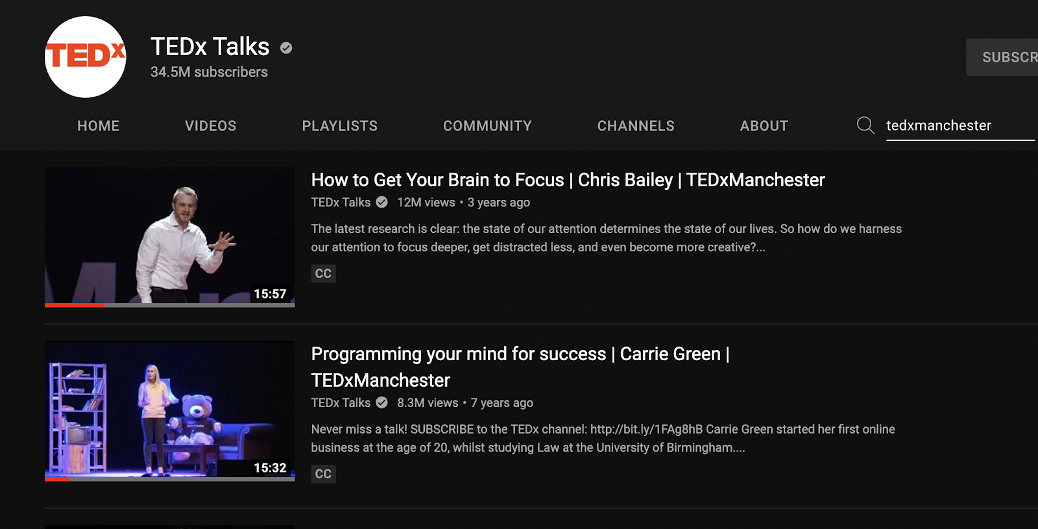The image size is (1038, 529).
Task: Select the Channels tab
Action: click(x=636, y=126)
